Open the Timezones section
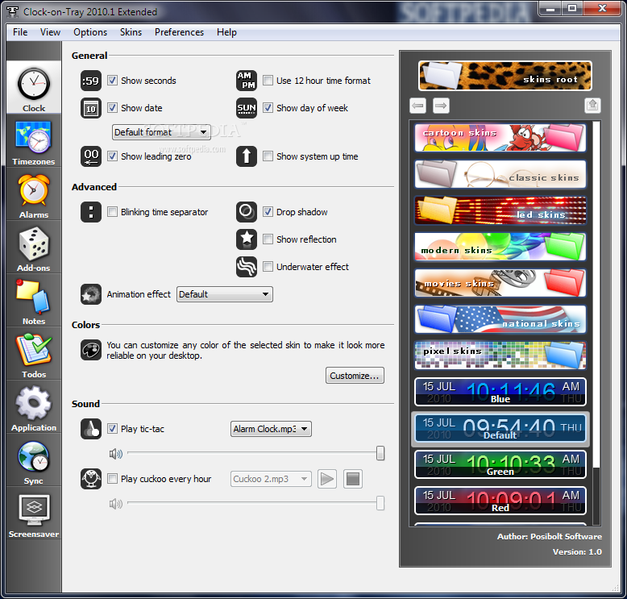Screen dimensions: 627x599 34,140
